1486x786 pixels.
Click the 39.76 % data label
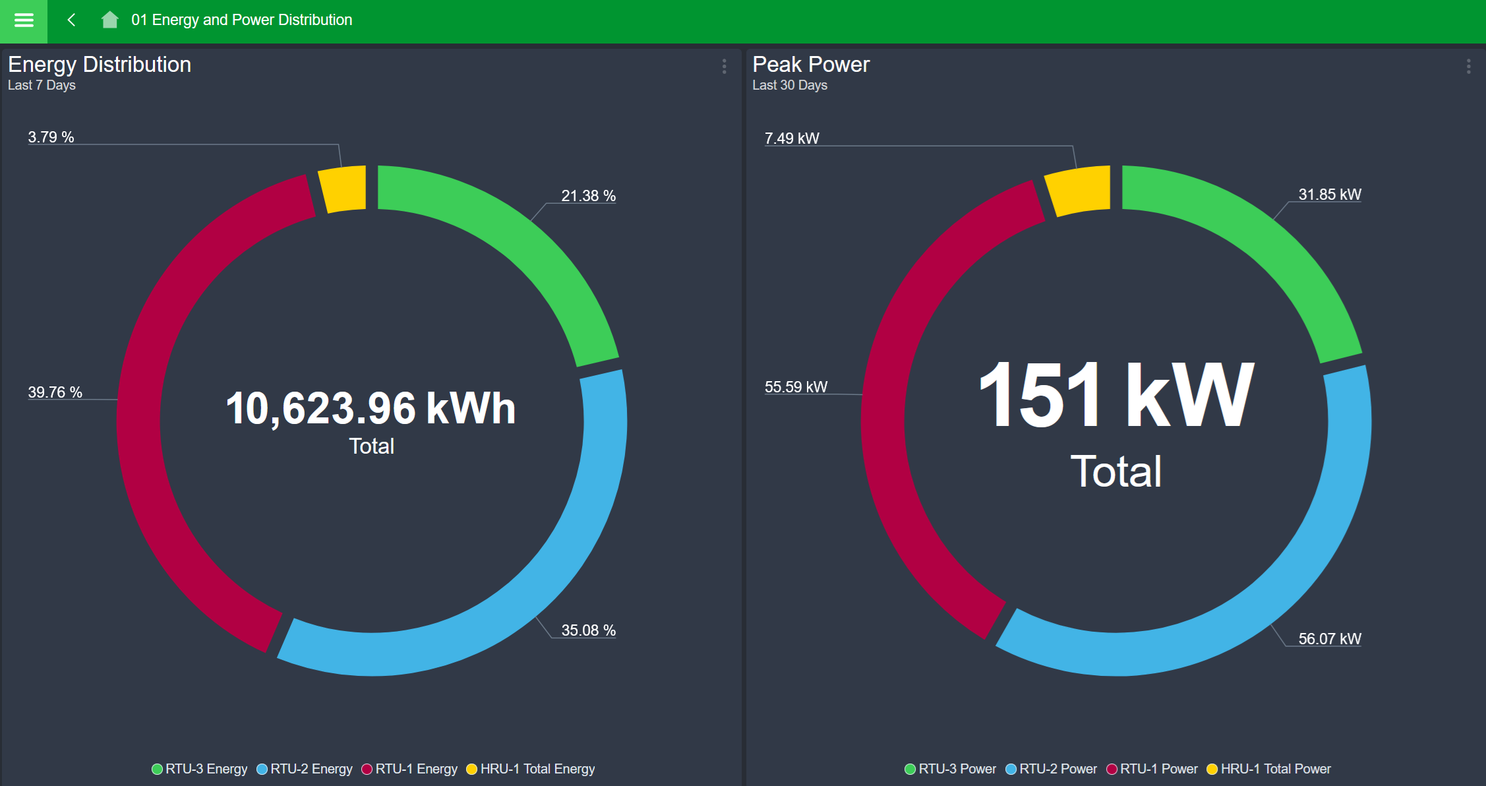(55, 392)
